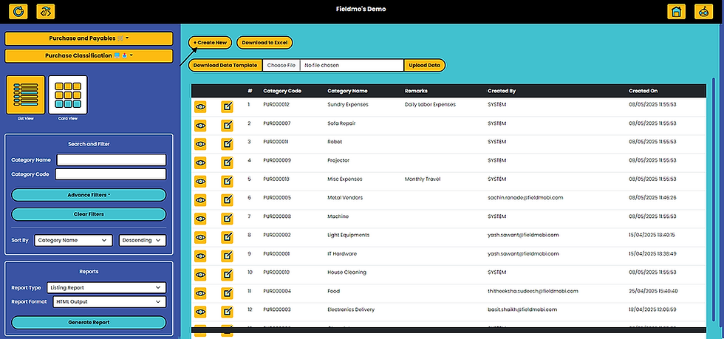Click the Monthly Travel remark

click(x=423, y=179)
